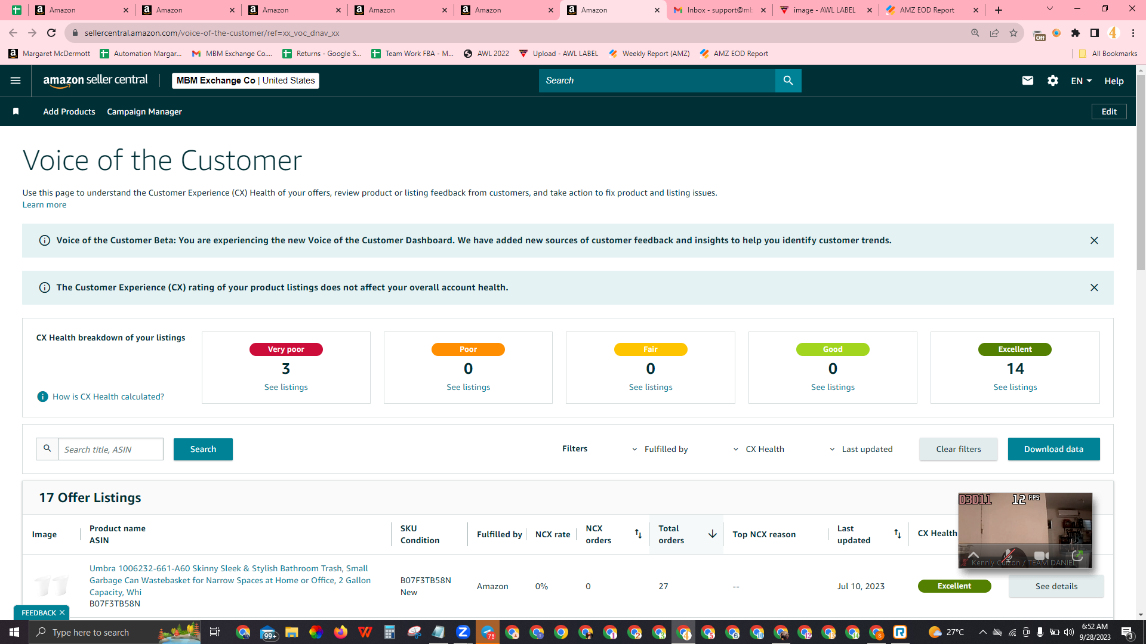Sort by Total orders descending arrow
The height and width of the screenshot is (644, 1146).
[x=712, y=534]
